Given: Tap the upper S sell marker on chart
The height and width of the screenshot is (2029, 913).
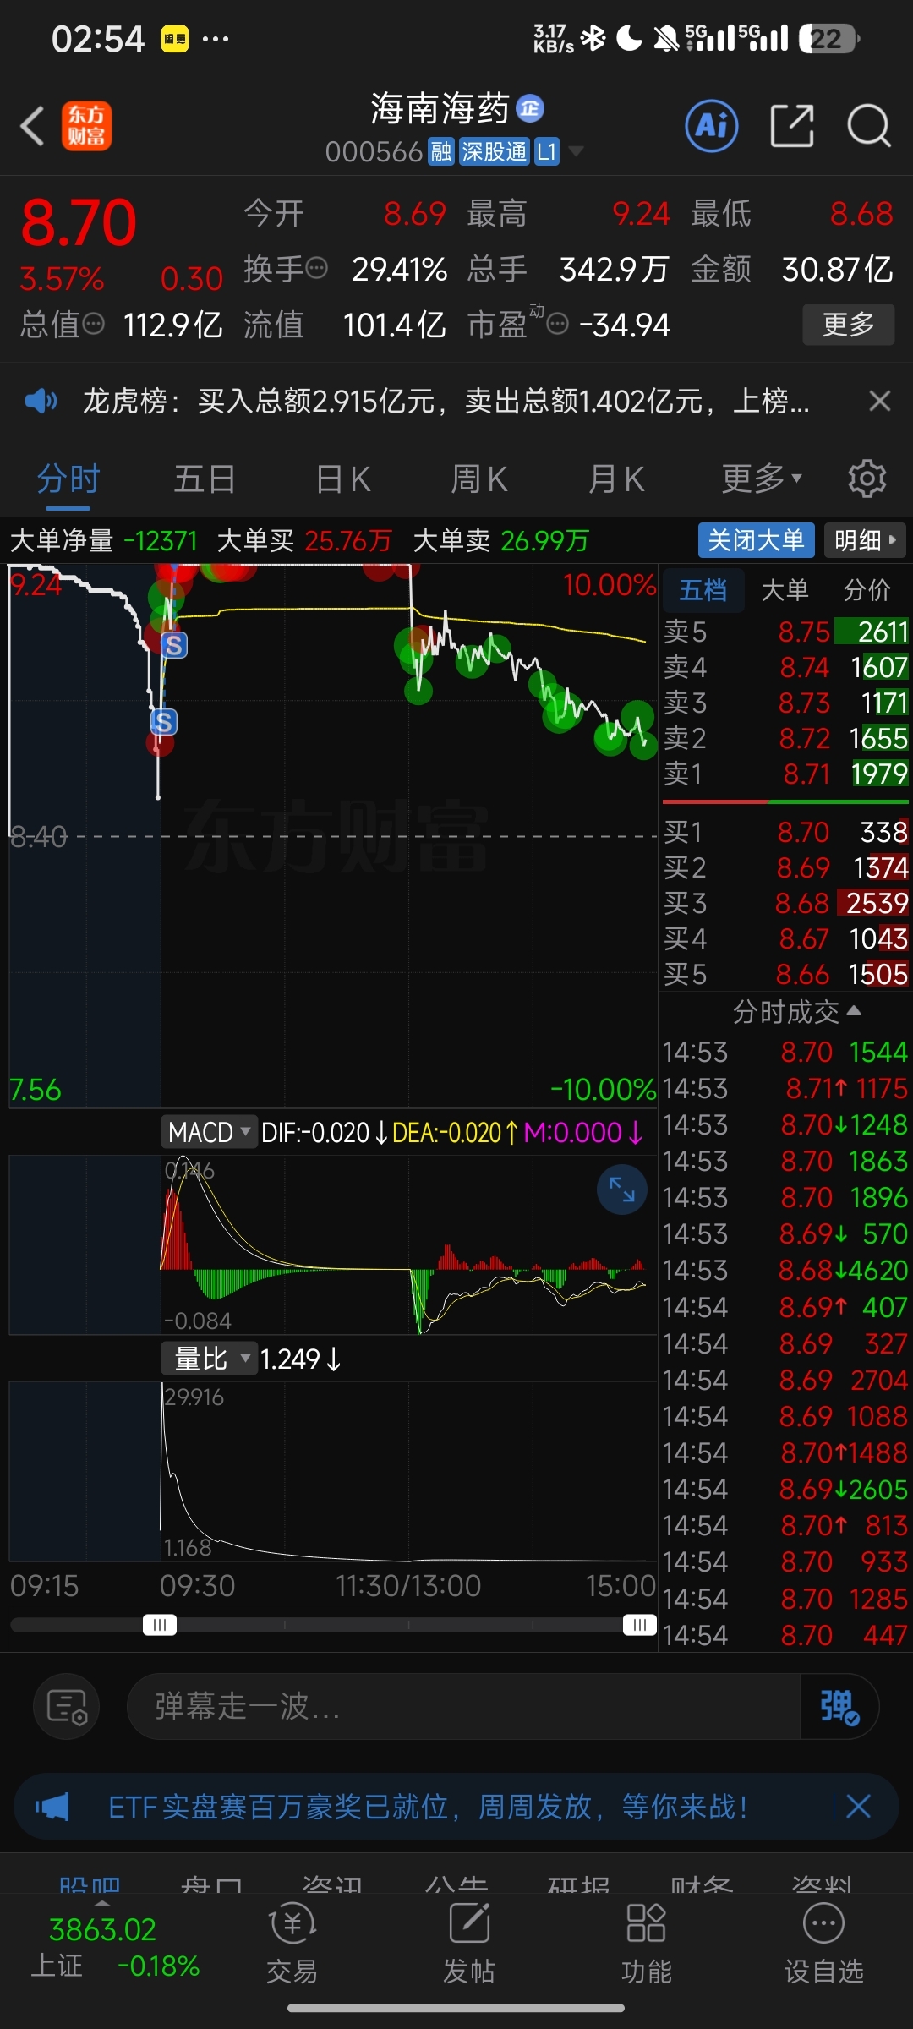Looking at the screenshot, I should pos(174,645).
